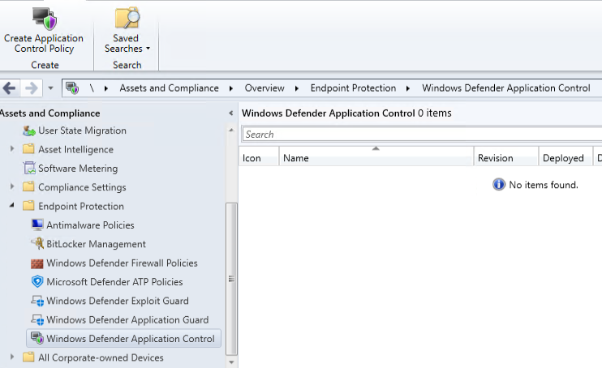602x368 pixels.
Task: Click the Create group label in ribbon
Action: coord(45,65)
